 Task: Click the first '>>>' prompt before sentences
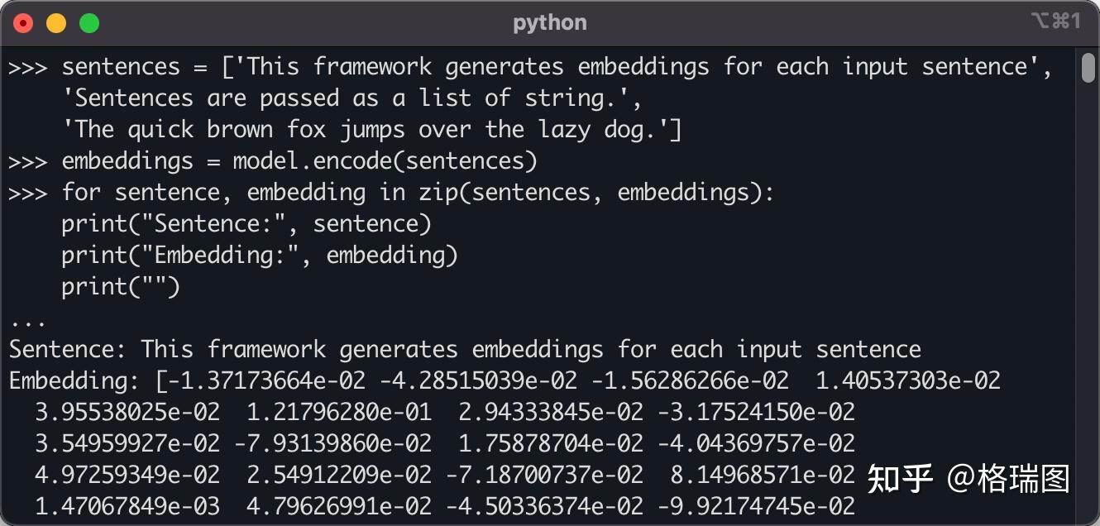tap(28, 67)
